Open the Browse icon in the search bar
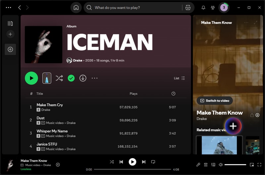Screen dimensions: 265x175 coord(188,7)
